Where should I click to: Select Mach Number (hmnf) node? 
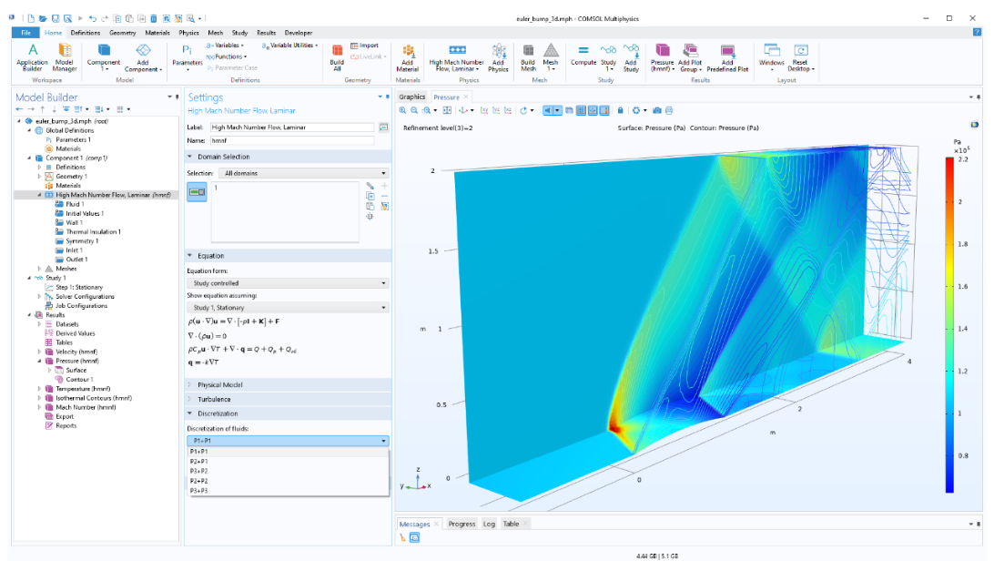(86, 408)
